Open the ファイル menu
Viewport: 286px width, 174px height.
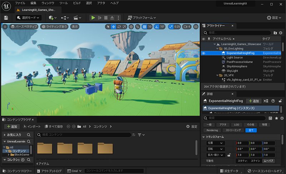click(x=20, y=3)
